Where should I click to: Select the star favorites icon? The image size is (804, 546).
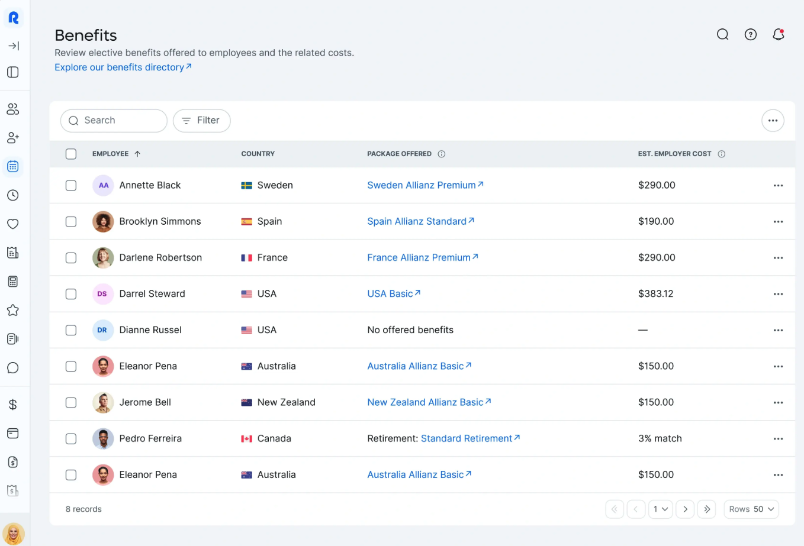pos(13,310)
